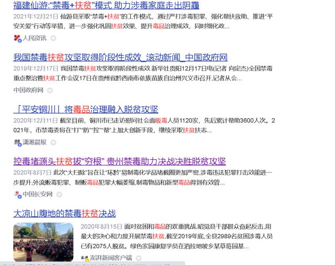Click the 澎湃新闻客户端 source name
This screenshot has height=265, width=335.
[x=110, y=258]
